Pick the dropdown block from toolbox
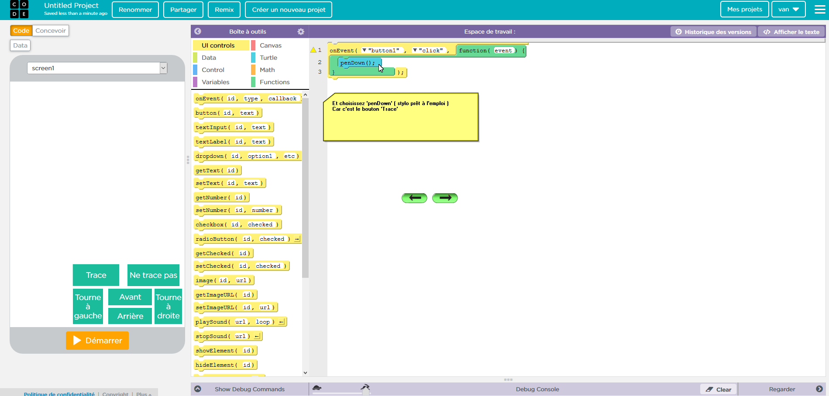829x396 pixels. tap(248, 156)
